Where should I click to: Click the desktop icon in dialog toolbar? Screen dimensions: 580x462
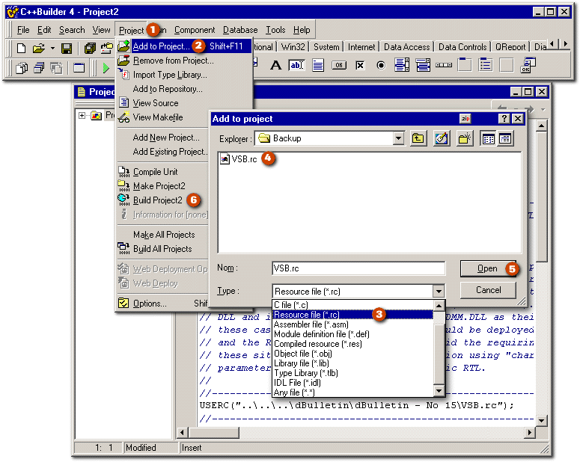tap(442, 138)
